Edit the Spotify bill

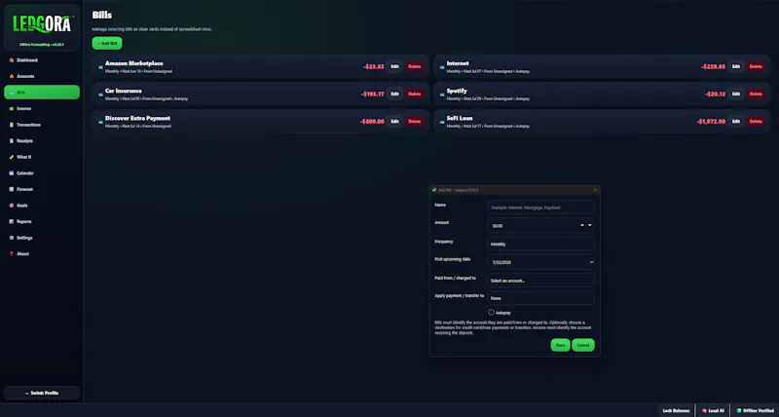coord(736,94)
